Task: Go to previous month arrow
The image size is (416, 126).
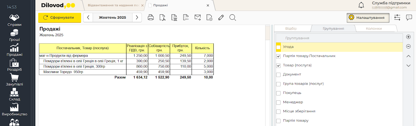Action: coord(88,18)
